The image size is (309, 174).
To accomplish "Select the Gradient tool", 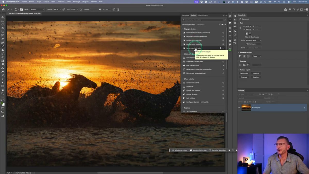I will coord(3,61).
